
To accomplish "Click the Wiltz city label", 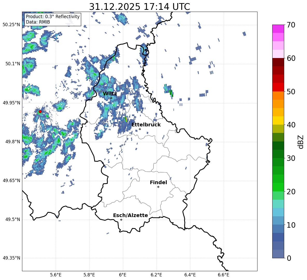I will coord(110,94).
